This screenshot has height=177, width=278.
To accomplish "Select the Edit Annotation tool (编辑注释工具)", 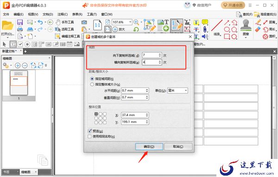I will click(x=67, y=36).
